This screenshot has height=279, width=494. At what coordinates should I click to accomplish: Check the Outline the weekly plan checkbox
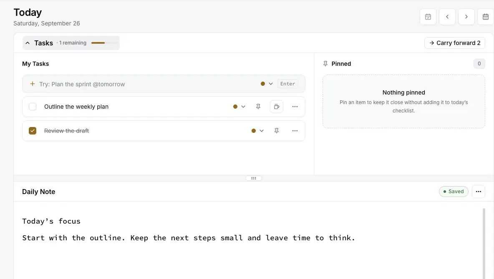click(x=33, y=107)
